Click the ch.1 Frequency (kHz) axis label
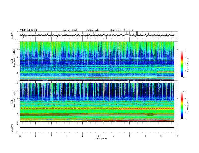Image resolution: width=199 pixels, height=153 pixels. 13,61
